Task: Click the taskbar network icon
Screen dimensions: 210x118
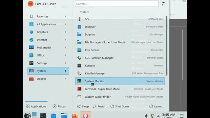Action: click(x=152, y=116)
